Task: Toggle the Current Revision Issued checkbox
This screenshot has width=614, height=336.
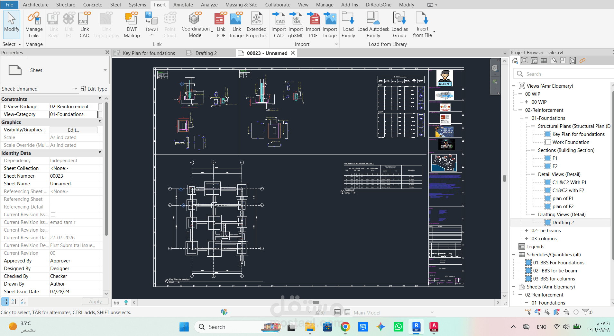Action: click(53, 215)
